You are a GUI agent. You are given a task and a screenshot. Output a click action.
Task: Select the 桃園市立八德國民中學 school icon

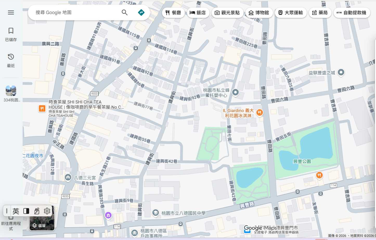(x=155, y=213)
